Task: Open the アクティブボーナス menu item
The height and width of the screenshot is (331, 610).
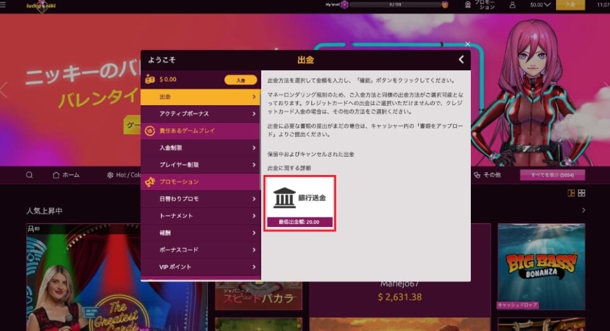Action: click(201, 114)
